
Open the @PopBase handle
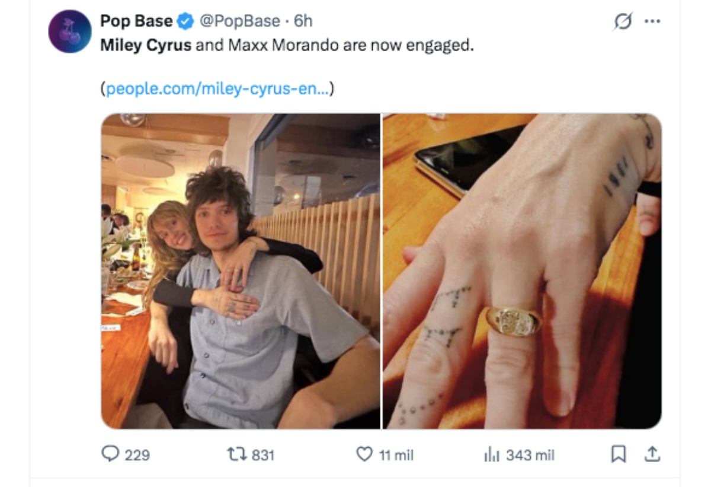point(239,21)
